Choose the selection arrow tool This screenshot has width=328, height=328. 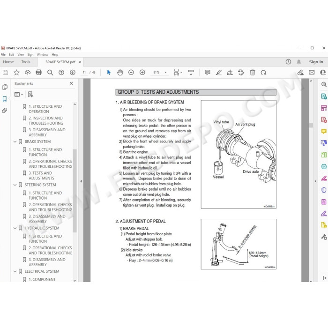tap(109, 73)
